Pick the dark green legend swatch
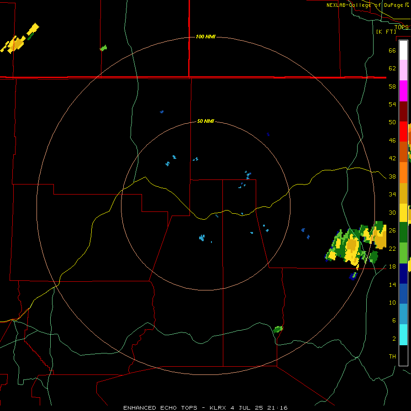 click(403, 232)
